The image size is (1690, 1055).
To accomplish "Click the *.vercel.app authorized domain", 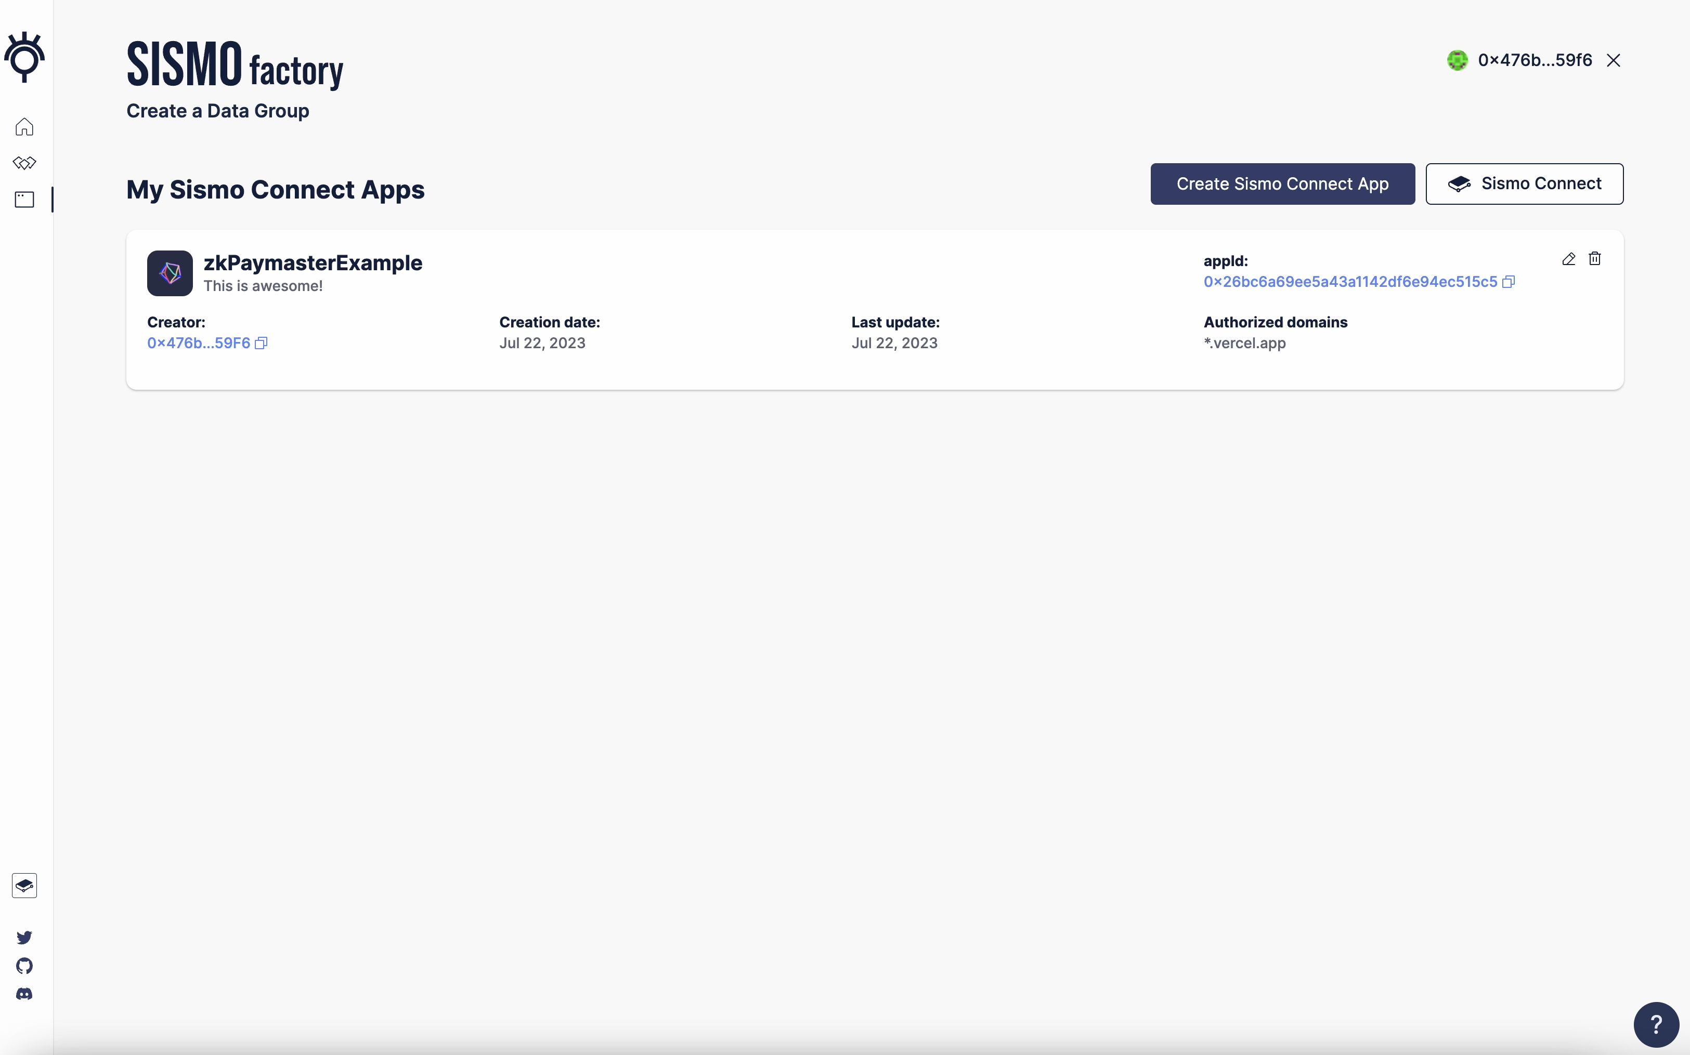I will (x=1245, y=344).
